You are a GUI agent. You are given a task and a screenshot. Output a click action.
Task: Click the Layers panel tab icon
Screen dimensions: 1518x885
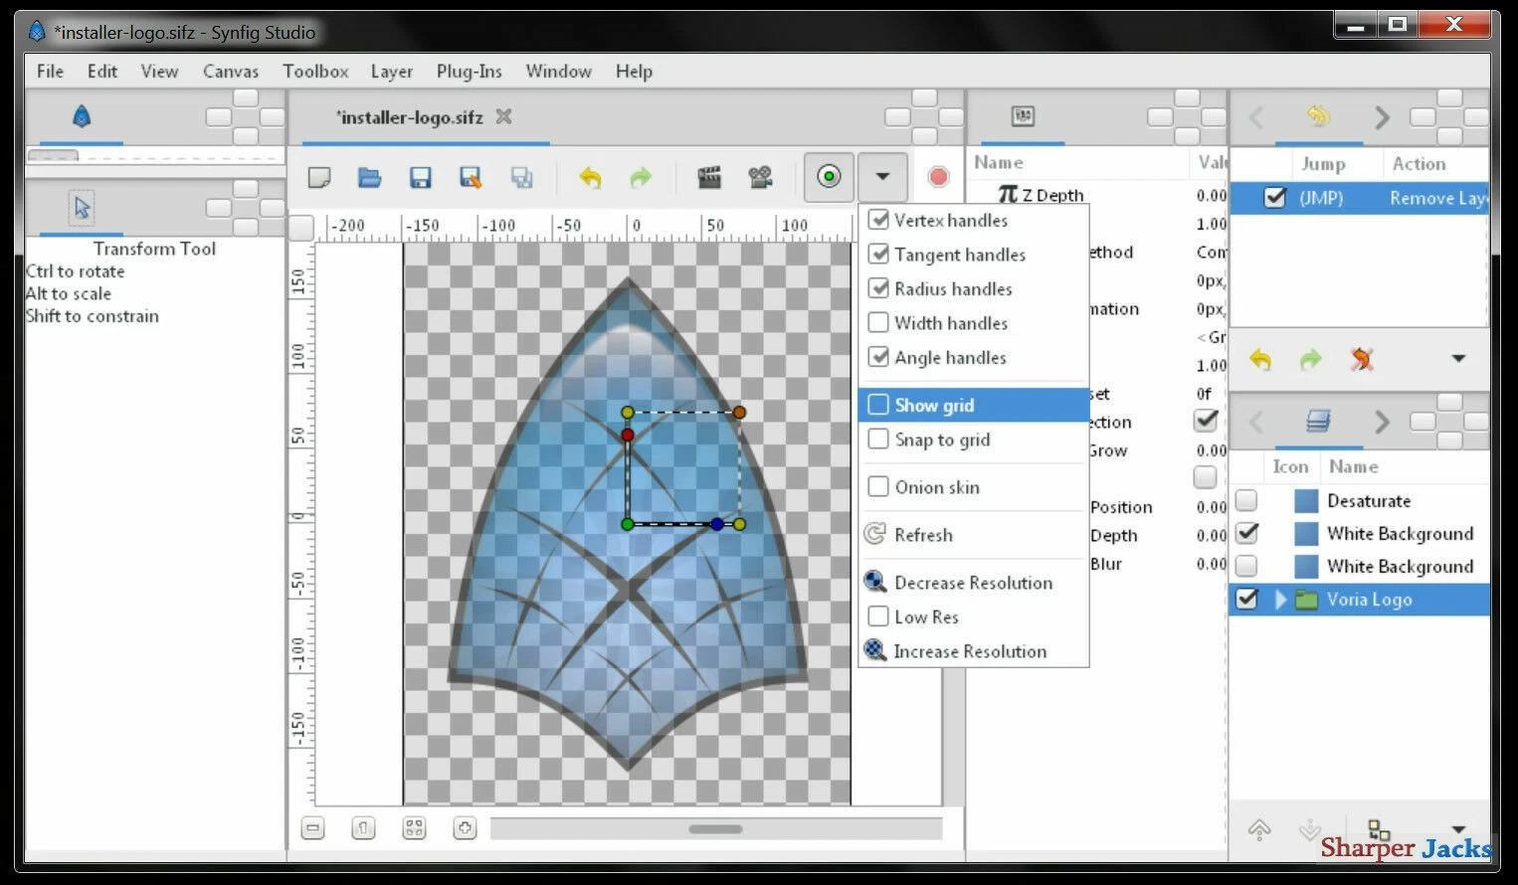[1318, 422]
